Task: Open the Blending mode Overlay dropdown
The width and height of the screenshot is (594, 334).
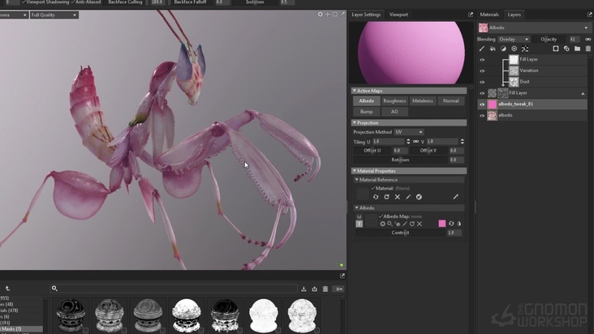Action: pos(514,39)
